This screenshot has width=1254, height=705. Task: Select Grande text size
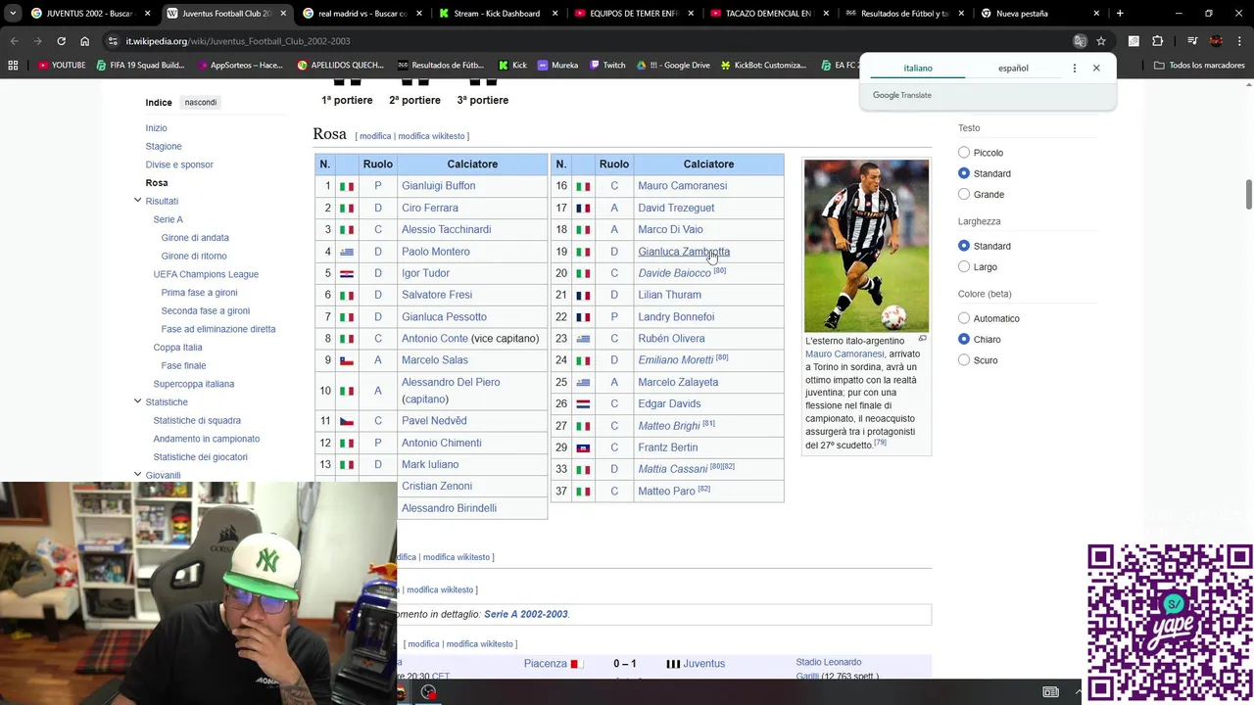(964, 194)
